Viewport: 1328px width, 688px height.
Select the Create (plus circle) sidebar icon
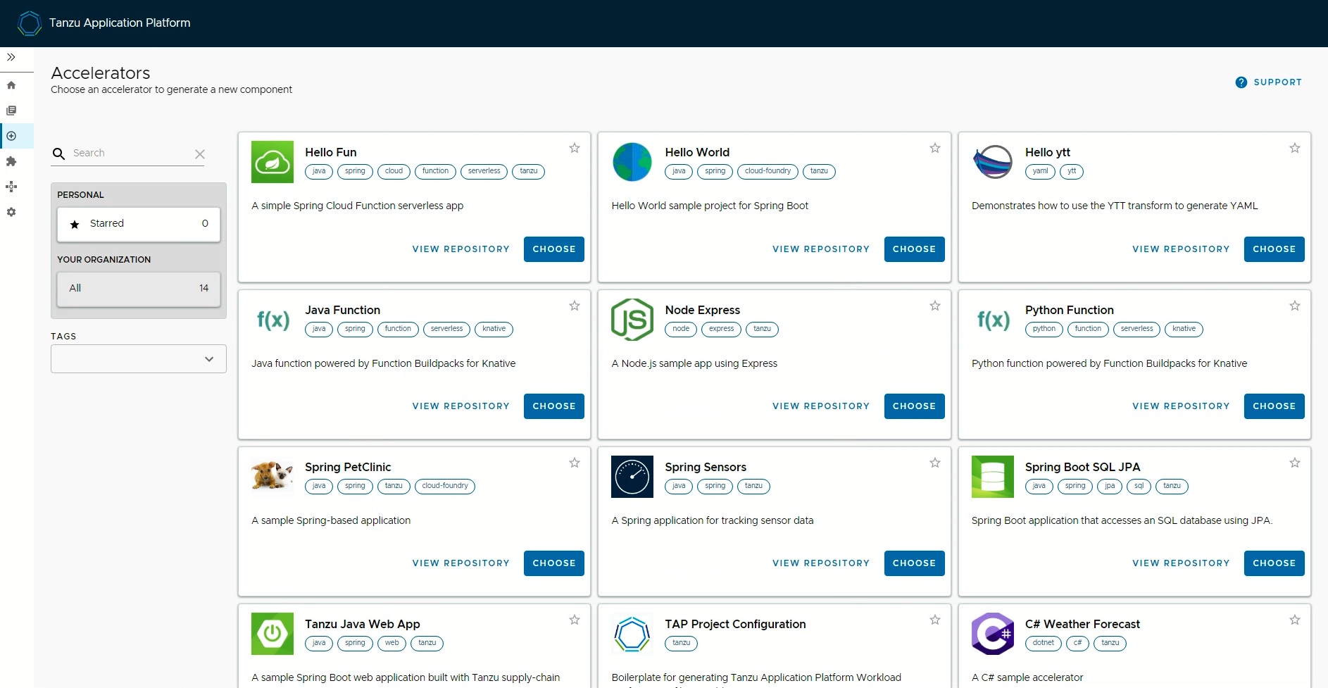point(11,136)
